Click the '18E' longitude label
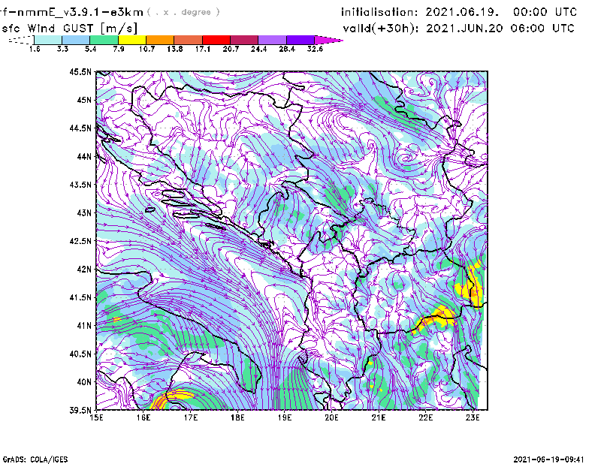 click(237, 417)
